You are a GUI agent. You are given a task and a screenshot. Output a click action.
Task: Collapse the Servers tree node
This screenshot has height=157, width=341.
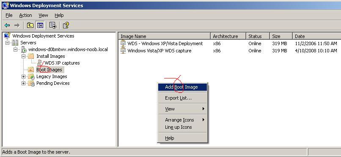(x=7, y=43)
